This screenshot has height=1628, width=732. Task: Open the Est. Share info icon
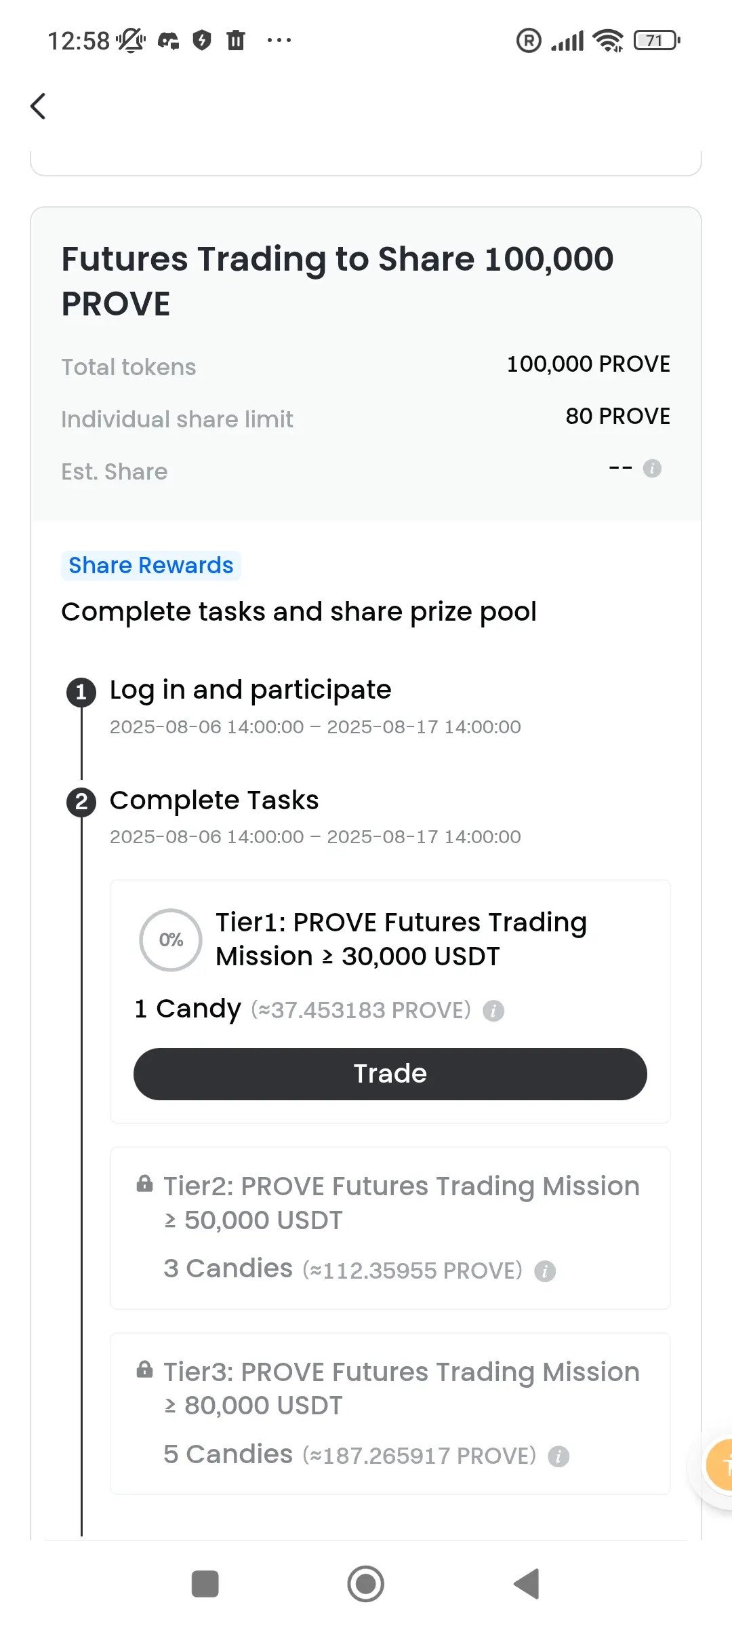(652, 468)
